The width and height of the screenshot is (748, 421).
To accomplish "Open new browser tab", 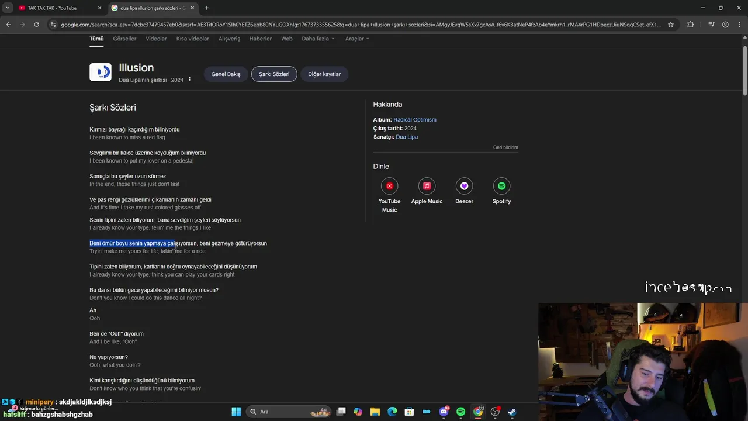I will click(x=206, y=8).
